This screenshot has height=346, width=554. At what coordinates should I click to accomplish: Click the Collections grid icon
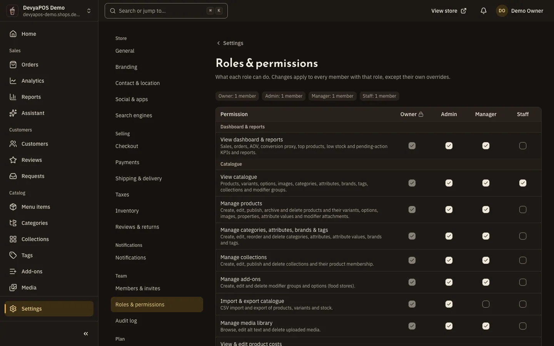13,239
